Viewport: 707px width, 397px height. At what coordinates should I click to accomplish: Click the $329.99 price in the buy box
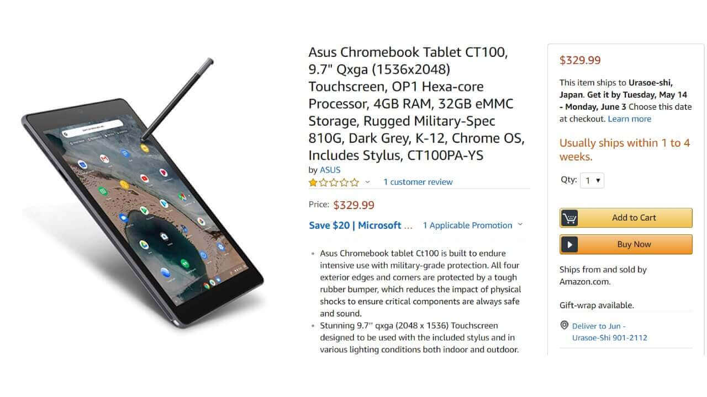point(580,60)
